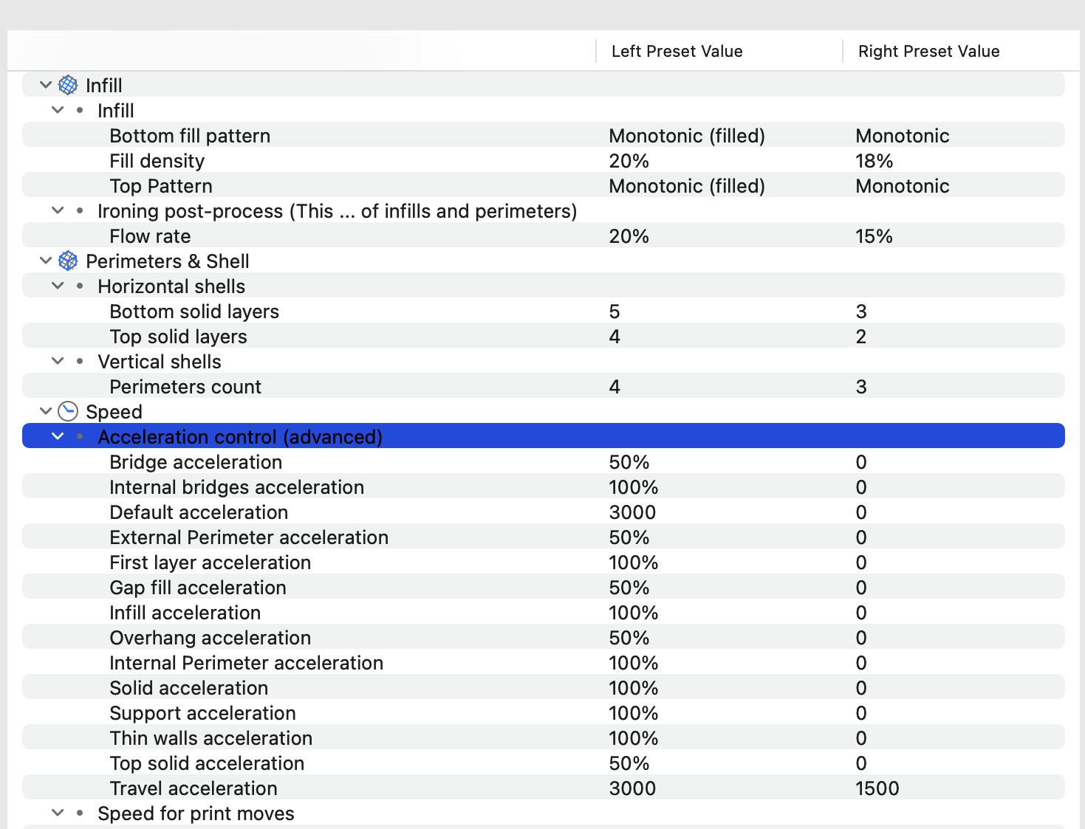Select the Bottom fill pattern row
The image size is (1085, 829).
(x=544, y=136)
